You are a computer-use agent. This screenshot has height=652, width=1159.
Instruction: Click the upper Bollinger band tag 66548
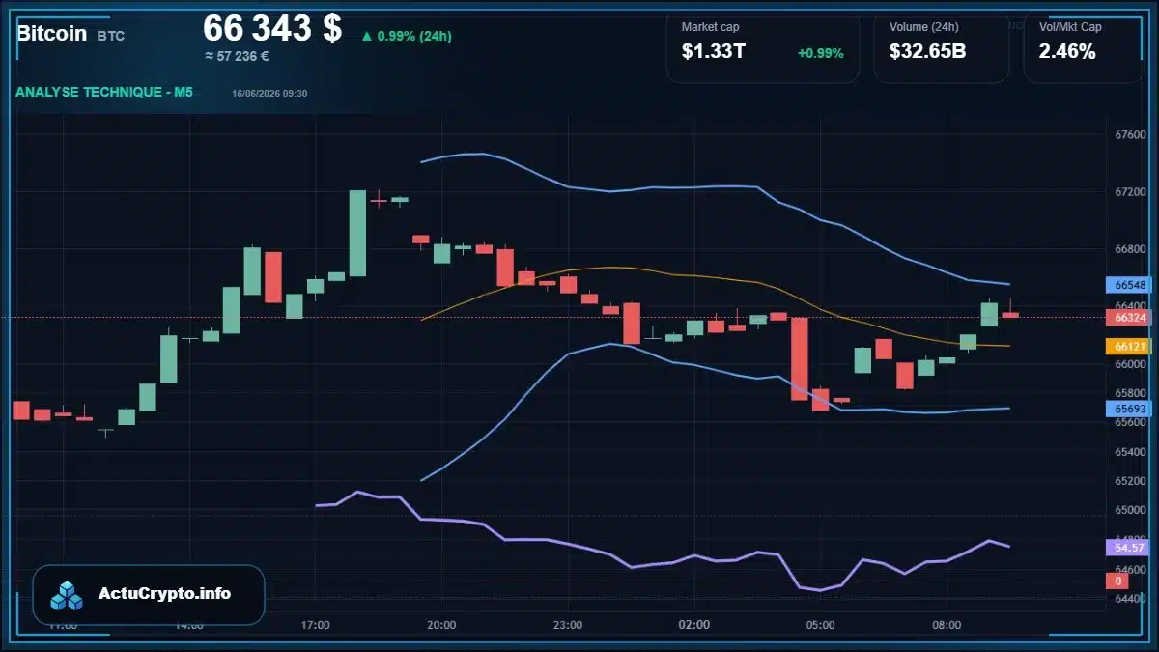(x=1129, y=285)
